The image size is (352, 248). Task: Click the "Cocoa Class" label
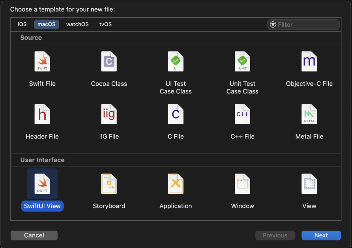109,83
